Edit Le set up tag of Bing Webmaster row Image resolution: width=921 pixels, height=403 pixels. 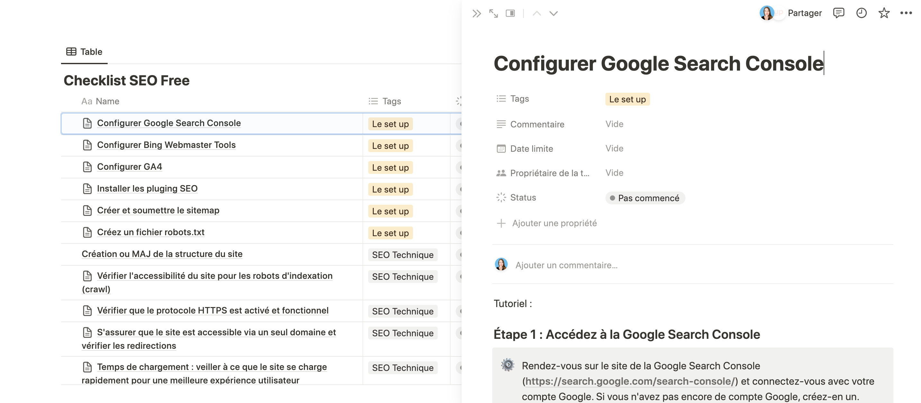[x=390, y=146]
